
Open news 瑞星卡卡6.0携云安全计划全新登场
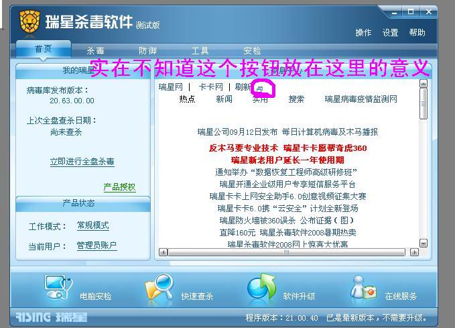[x=288, y=209]
